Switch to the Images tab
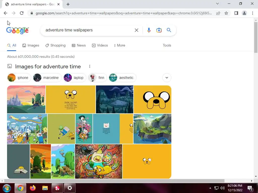258x193 pixels. pos(31,45)
